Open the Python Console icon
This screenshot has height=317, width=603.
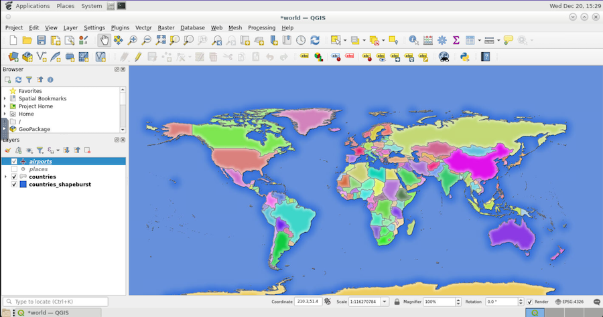(464, 57)
